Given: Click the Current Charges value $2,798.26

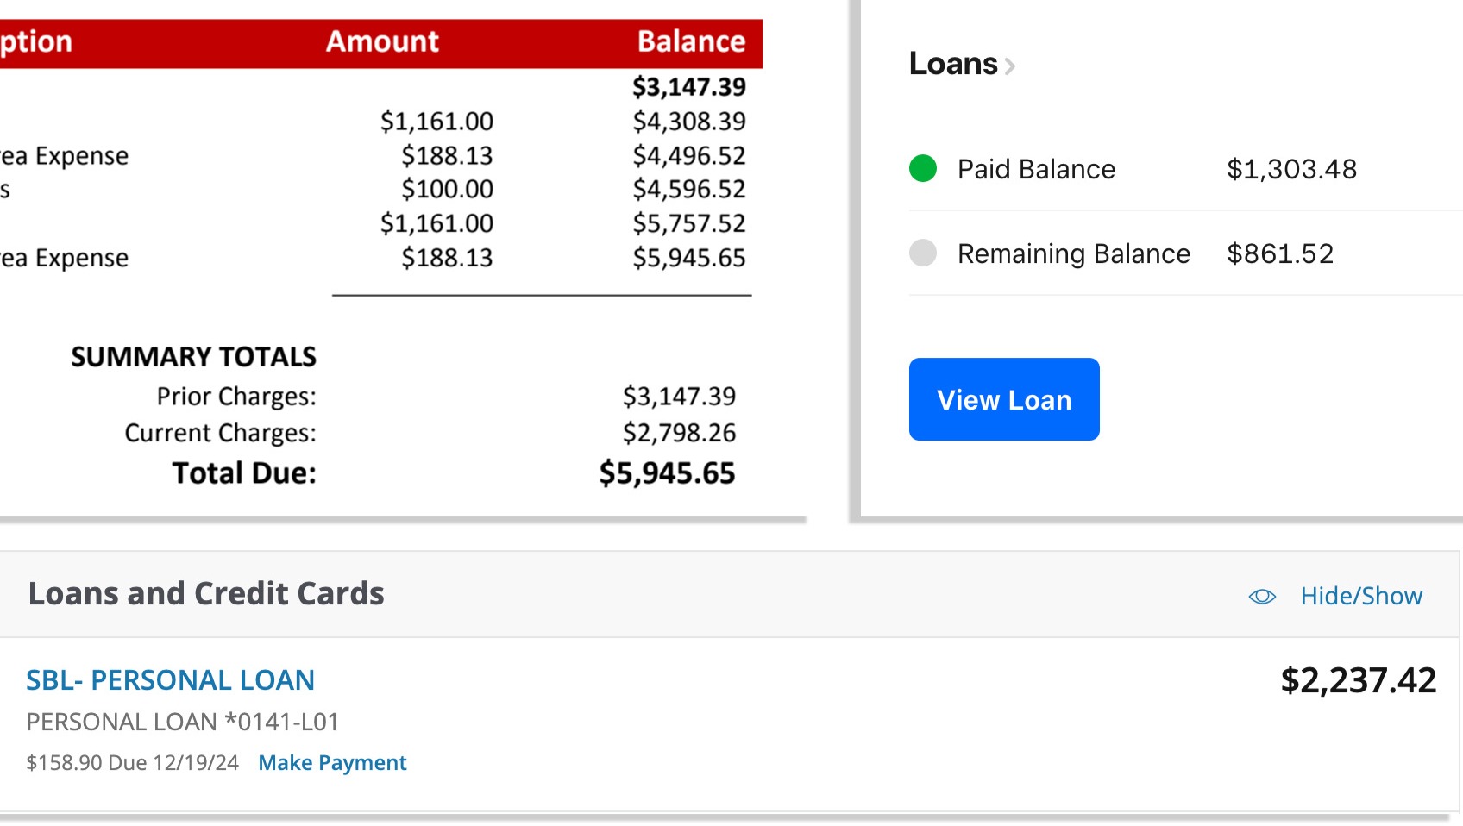Looking at the screenshot, I should [679, 432].
